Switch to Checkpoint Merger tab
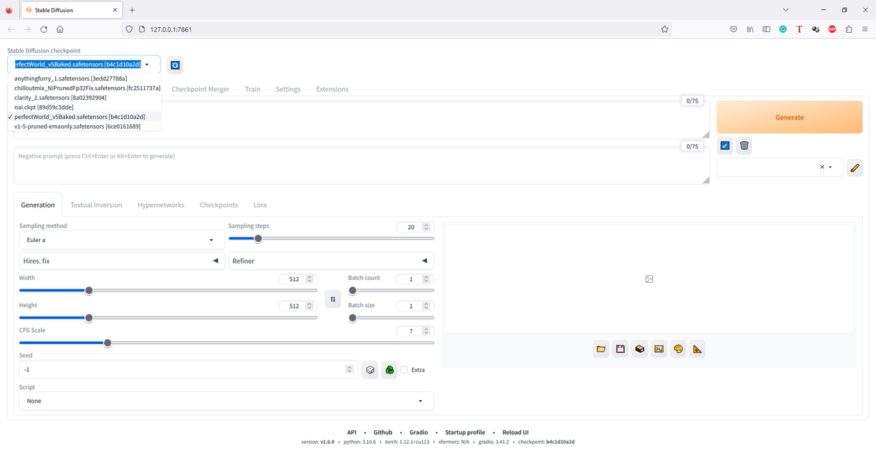This screenshot has width=876, height=474. pyautogui.click(x=201, y=90)
